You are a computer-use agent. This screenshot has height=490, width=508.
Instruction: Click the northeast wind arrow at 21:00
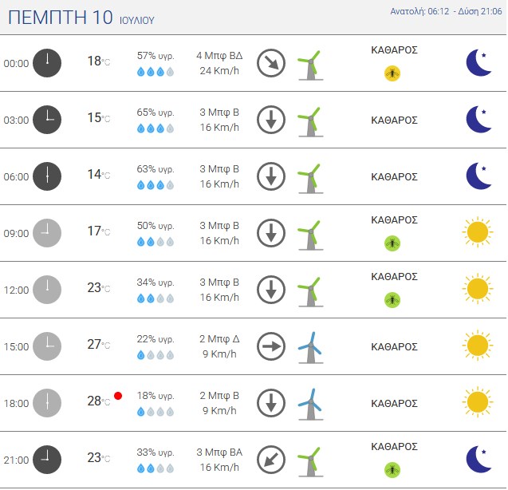pyautogui.click(x=271, y=460)
